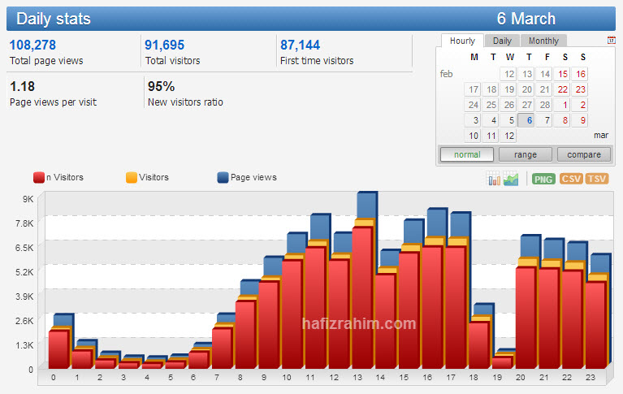The width and height of the screenshot is (623, 394).
Task: Click the 108,278 total page views figure
Action: pos(32,45)
